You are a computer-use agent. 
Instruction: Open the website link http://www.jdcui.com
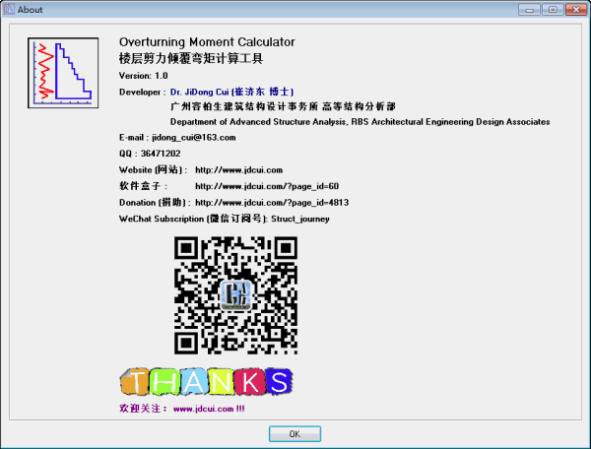click(x=238, y=170)
